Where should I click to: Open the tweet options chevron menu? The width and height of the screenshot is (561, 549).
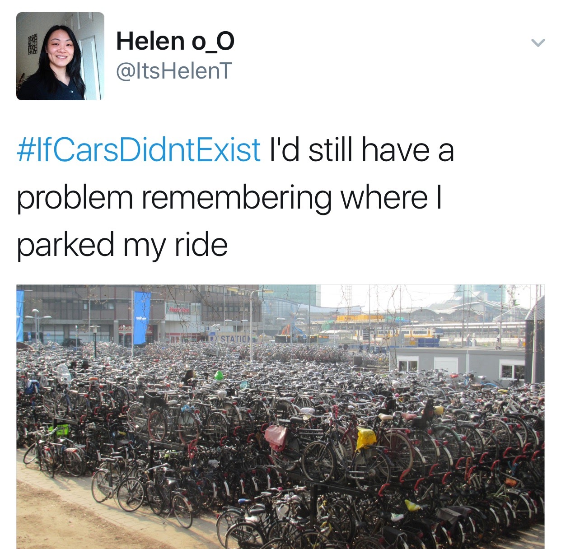tap(538, 43)
